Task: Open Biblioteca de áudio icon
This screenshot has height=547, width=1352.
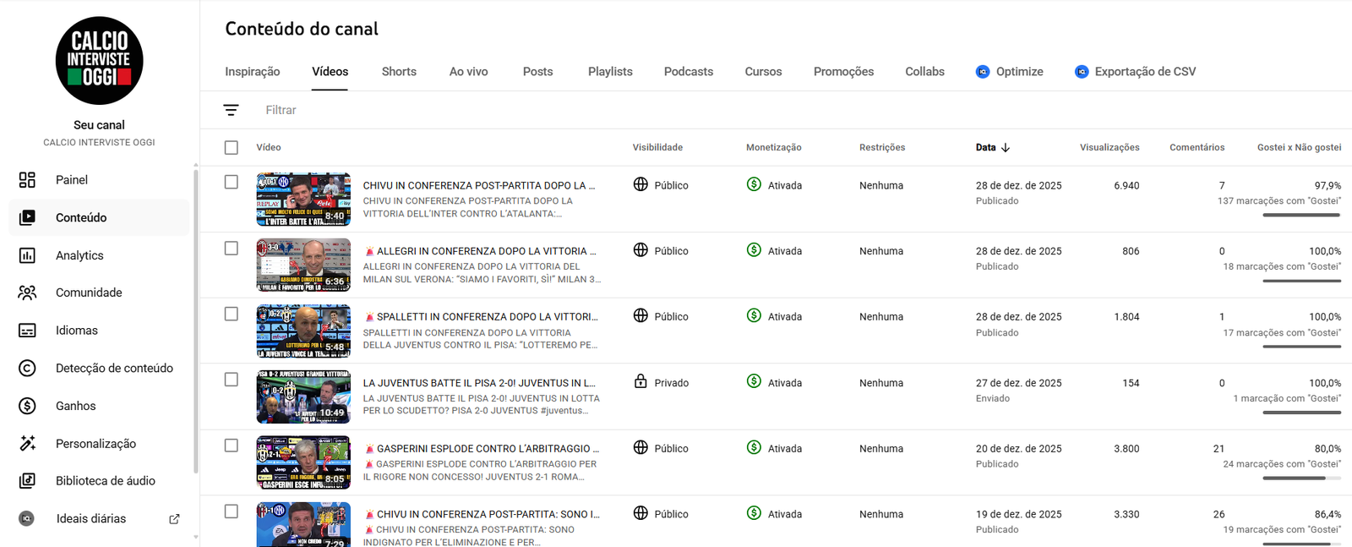Action: click(27, 481)
